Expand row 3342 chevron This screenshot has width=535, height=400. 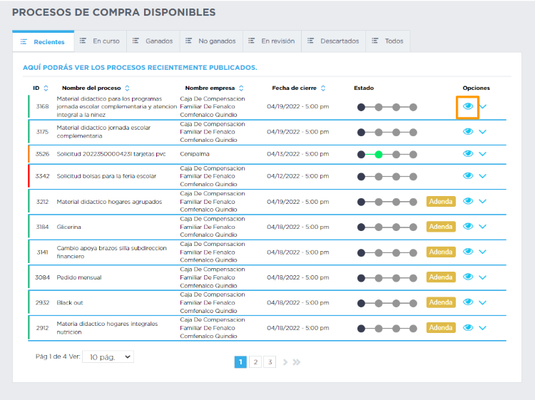click(x=482, y=176)
